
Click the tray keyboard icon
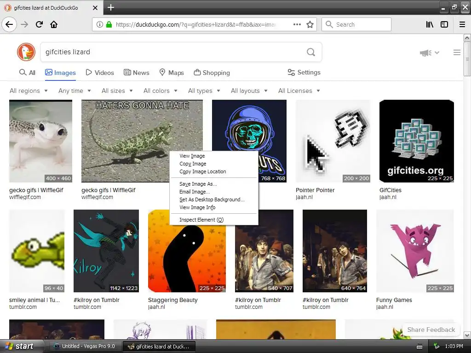click(x=419, y=347)
